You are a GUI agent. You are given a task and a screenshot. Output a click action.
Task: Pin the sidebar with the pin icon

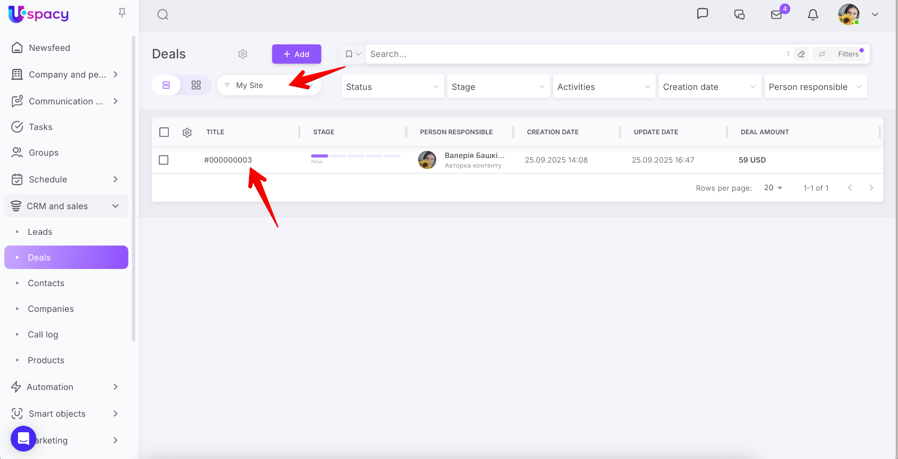pos(122,13)
